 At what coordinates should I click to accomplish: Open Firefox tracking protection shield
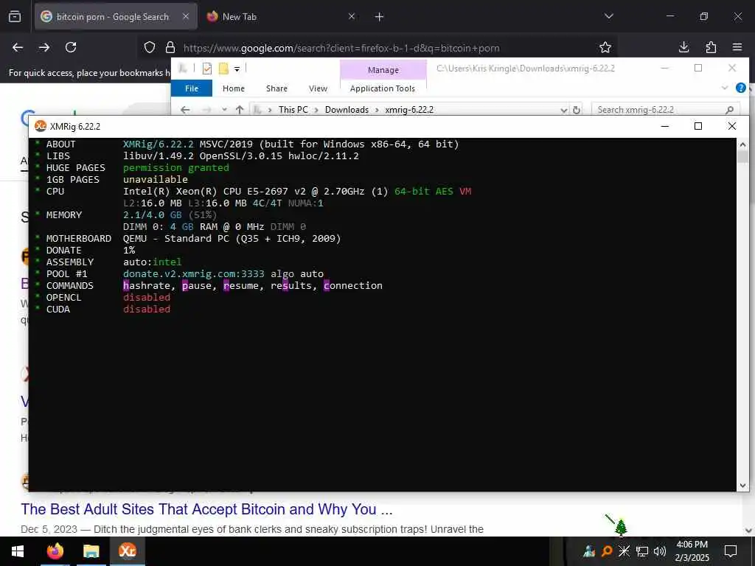click(150, 48)
